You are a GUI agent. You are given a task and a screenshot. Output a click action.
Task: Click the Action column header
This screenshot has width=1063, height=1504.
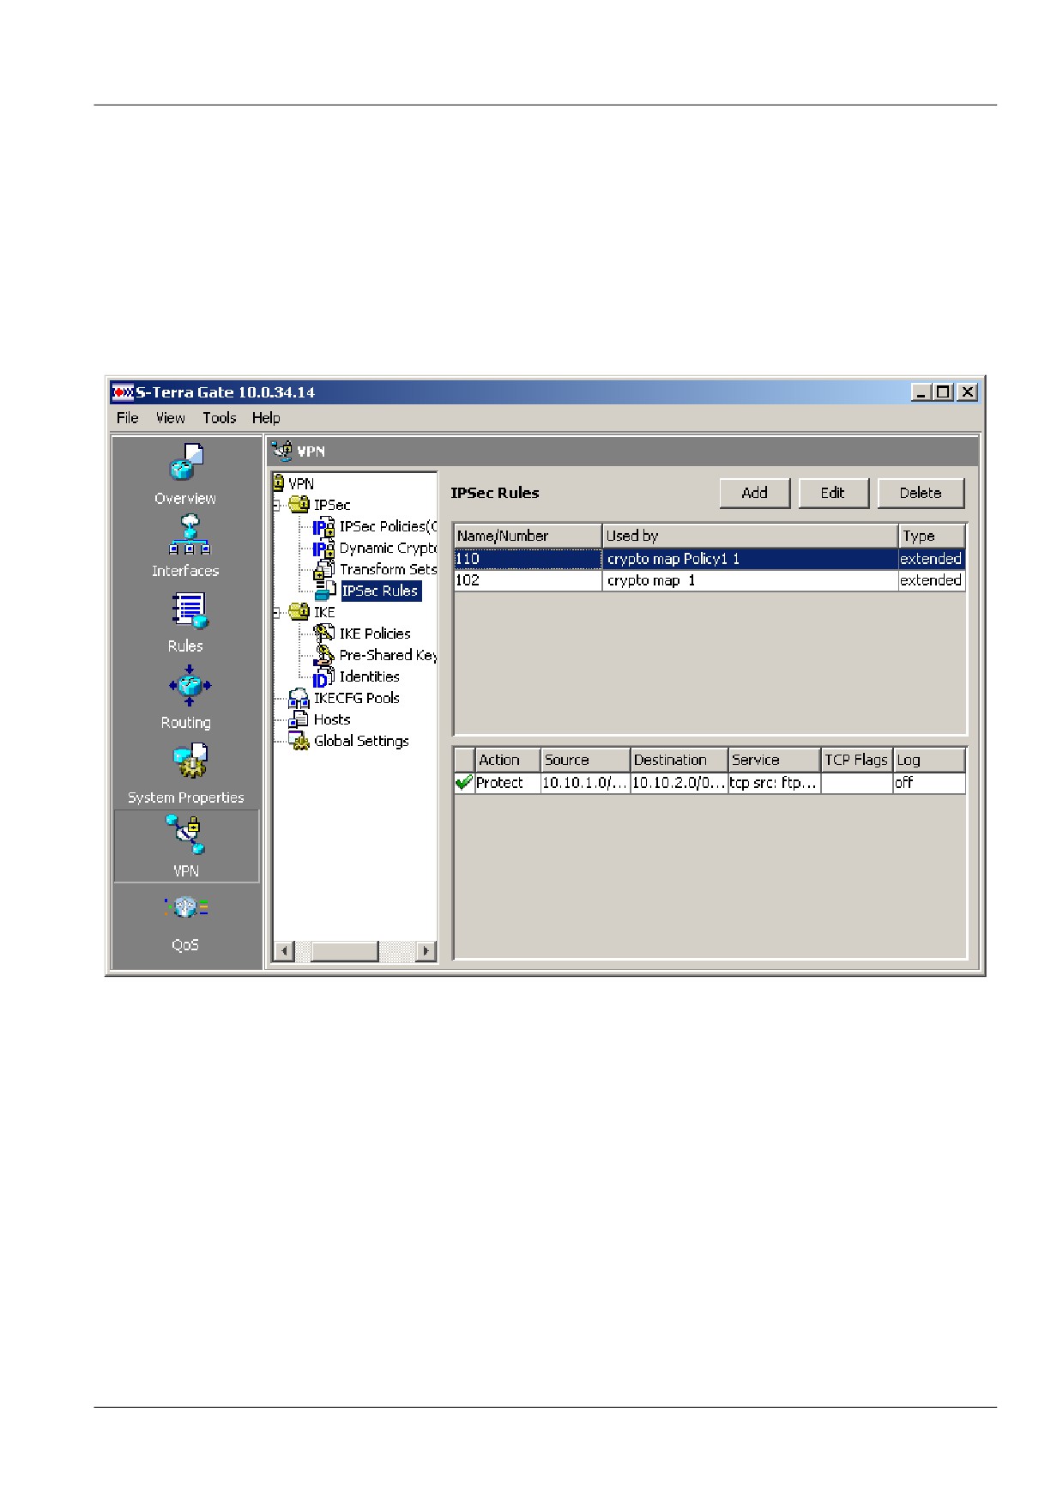click(508, 760)
